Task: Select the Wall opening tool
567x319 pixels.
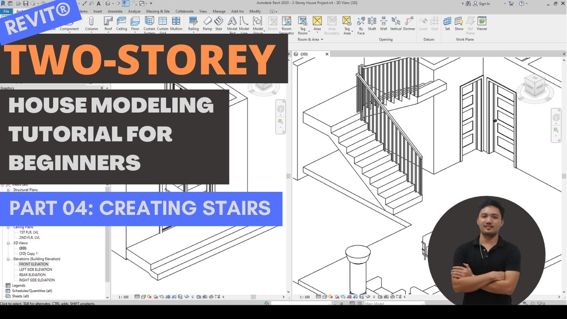Action: (384, 23)
